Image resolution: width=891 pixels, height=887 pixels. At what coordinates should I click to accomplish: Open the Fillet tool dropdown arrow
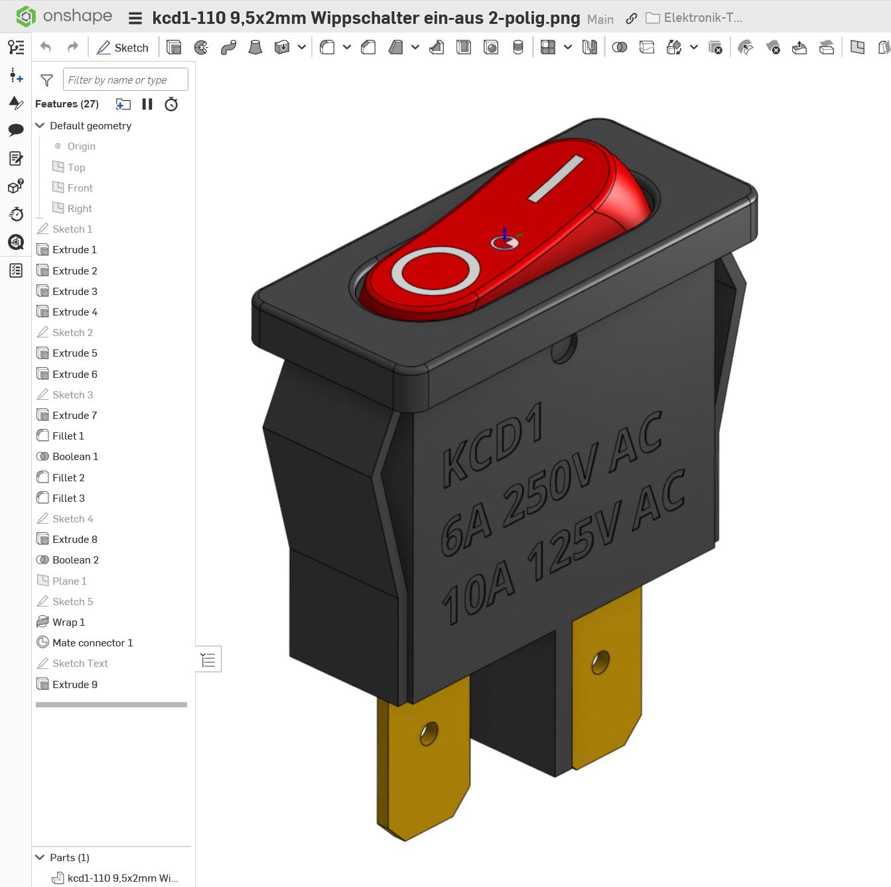[347, 47]
